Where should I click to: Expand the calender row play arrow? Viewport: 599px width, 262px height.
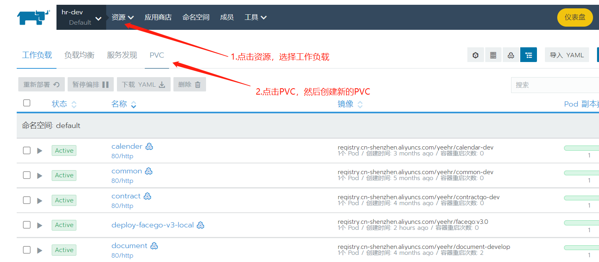coord(39,151)
